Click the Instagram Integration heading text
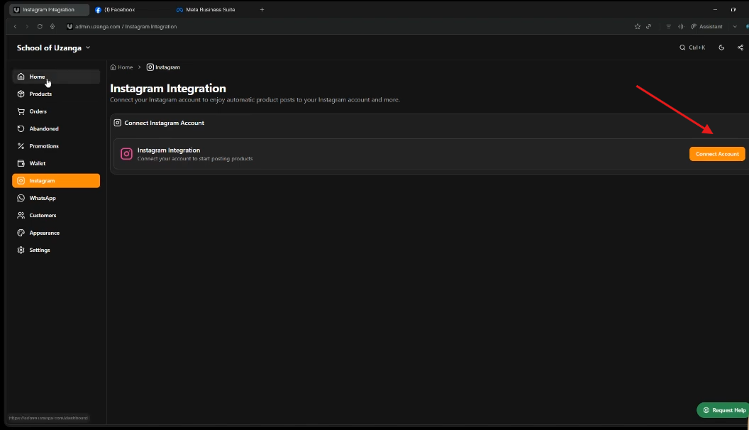The image size is (749, 430). click(x=167, y=89)
